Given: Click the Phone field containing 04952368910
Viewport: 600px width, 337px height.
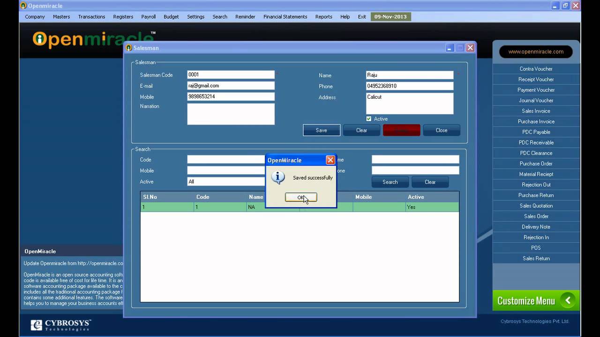Looking at the screenshot, I should tap(410, 86).
